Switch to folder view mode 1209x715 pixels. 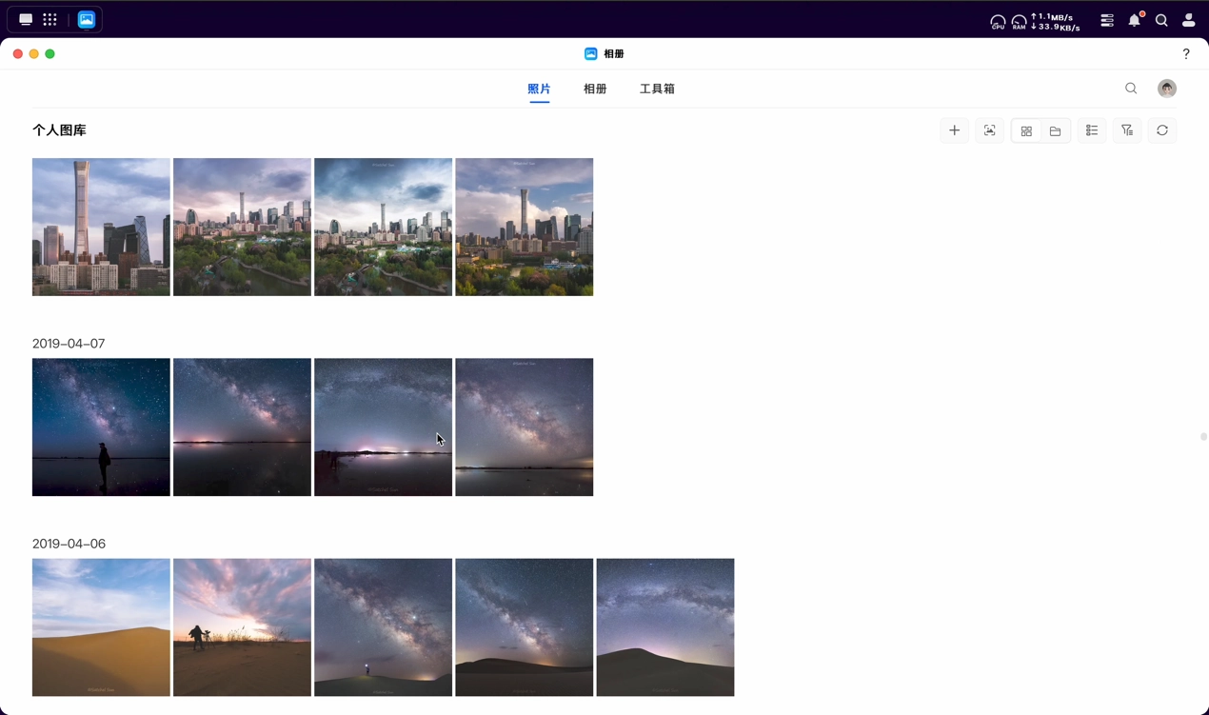(1055, 130)
